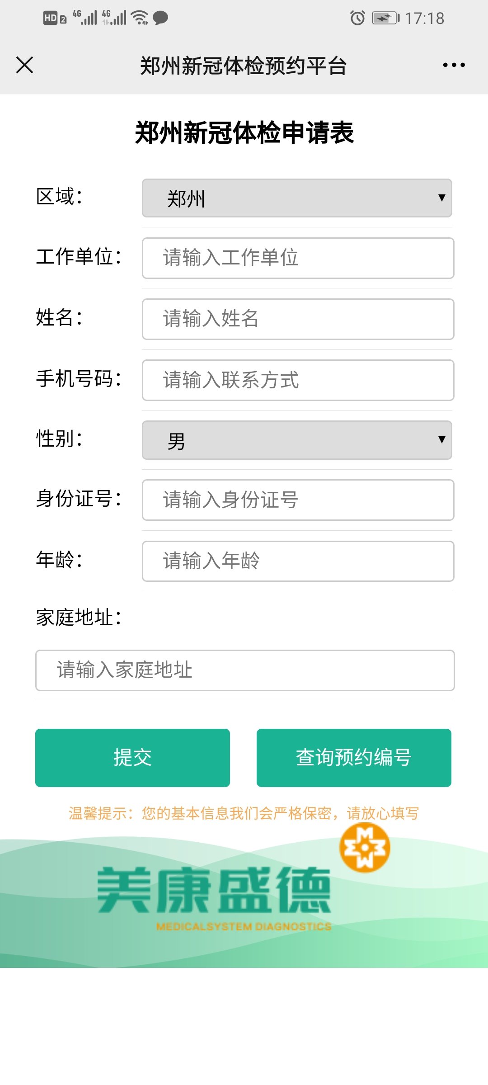The height and width of the screenshot is (1085, 488).
Task: Tap the orange cross logo emblem
Action: pos(365,848)
